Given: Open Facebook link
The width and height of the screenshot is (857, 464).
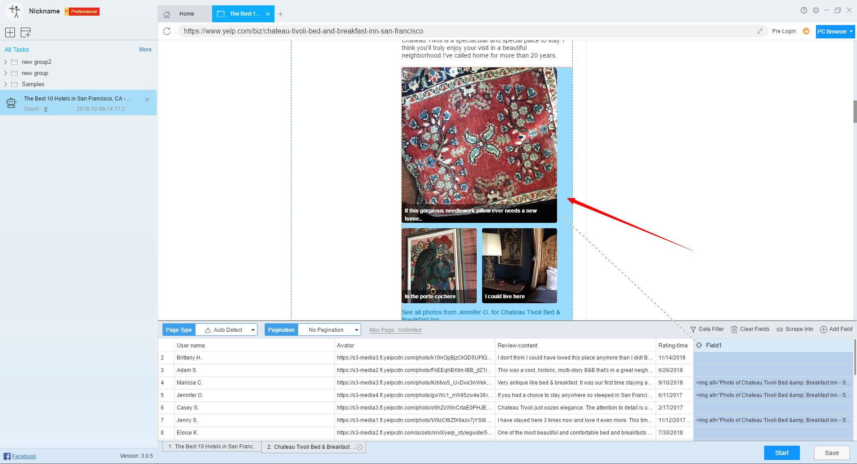Looking at the screenshot, I should (x=24, y=456).
